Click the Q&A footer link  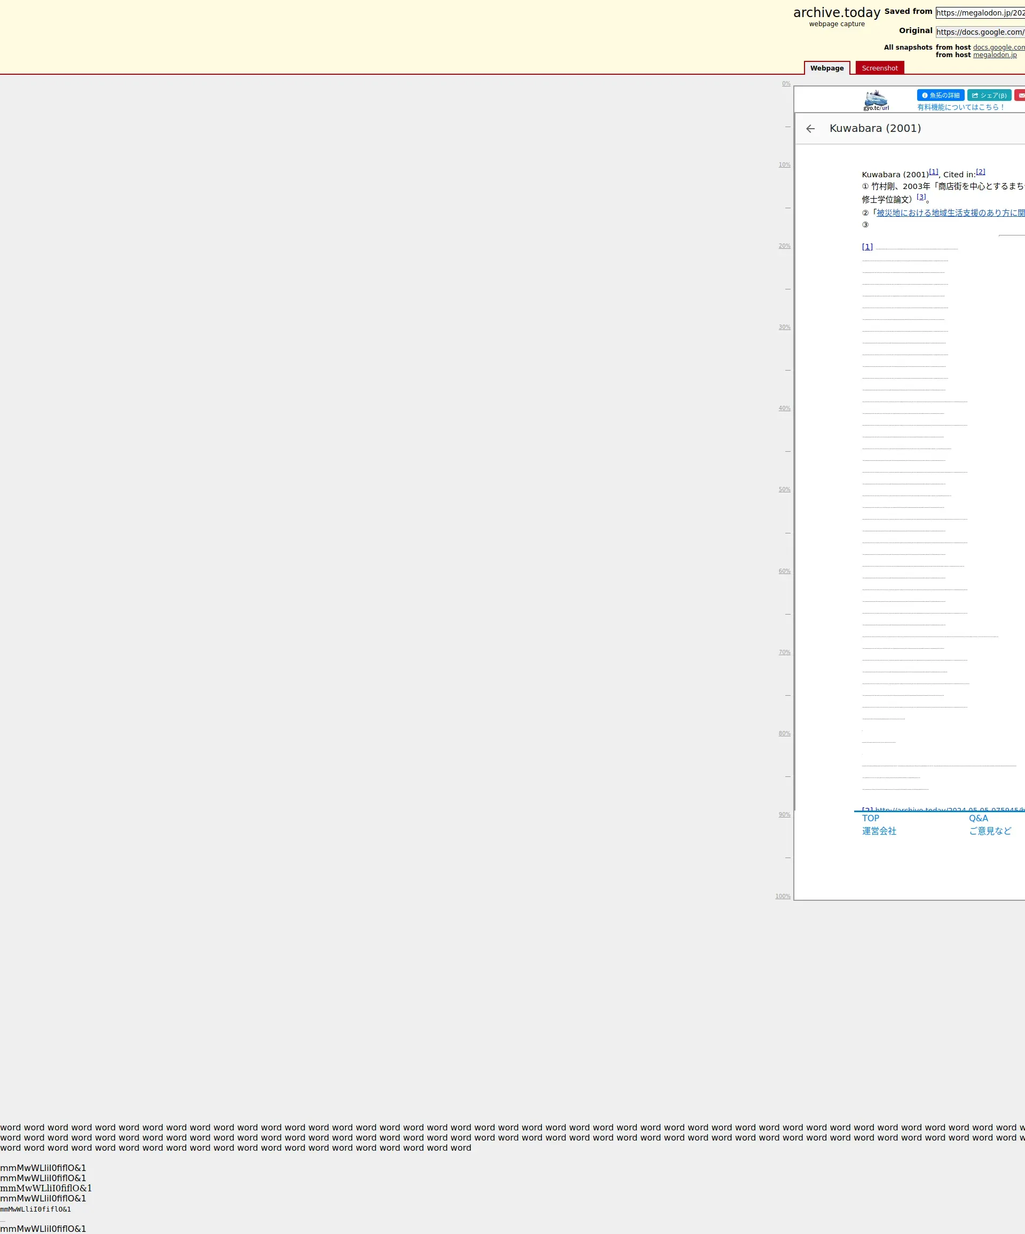coord(978,818)
